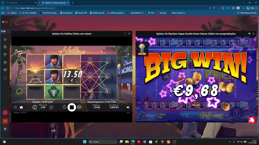Open the LastPass bookmark
Screen dimensions: 259x145
[12, 13]
